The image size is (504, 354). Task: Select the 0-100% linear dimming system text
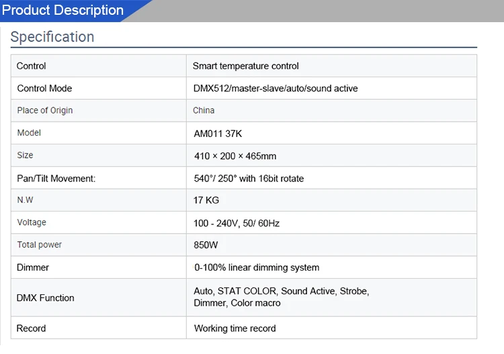(x=257, y=267)
